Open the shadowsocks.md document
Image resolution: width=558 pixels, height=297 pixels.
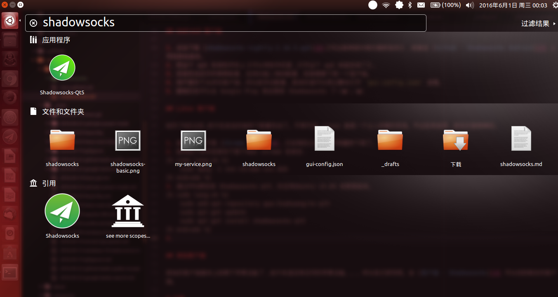(521, 146)
